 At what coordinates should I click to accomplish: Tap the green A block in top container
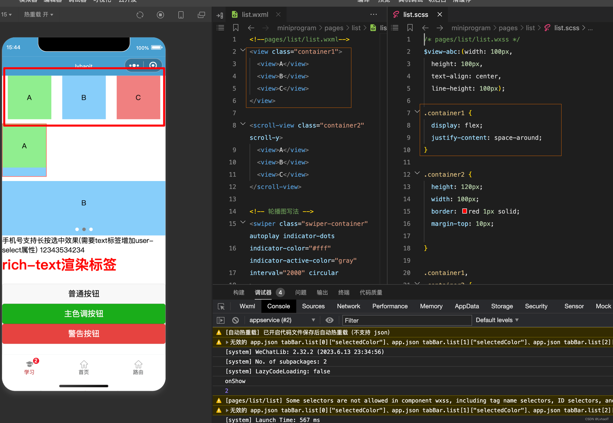(x=29, y=97)
